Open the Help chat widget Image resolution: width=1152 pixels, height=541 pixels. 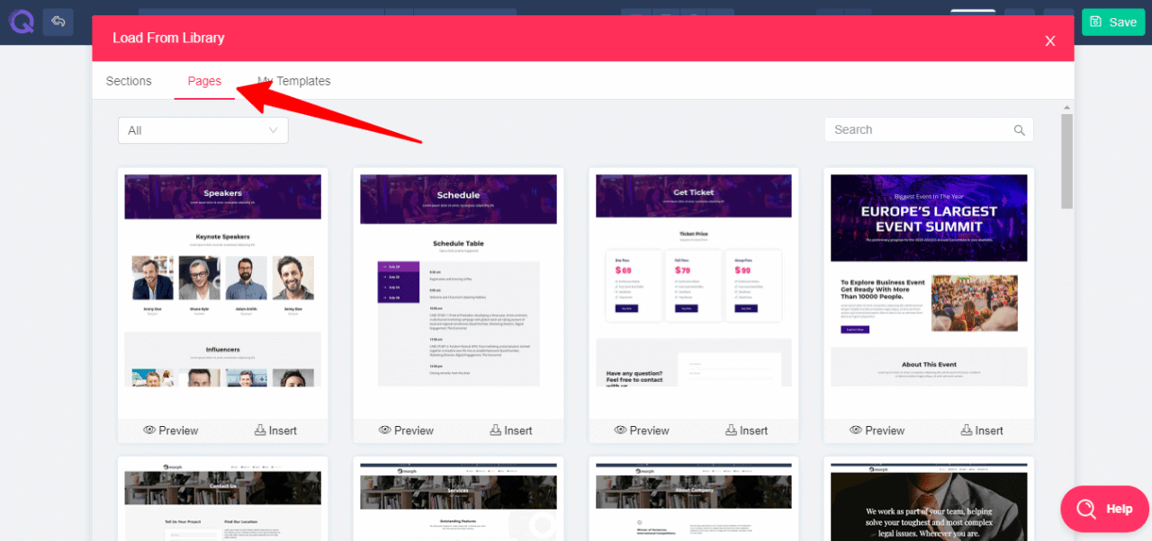tap(1104, 509)
